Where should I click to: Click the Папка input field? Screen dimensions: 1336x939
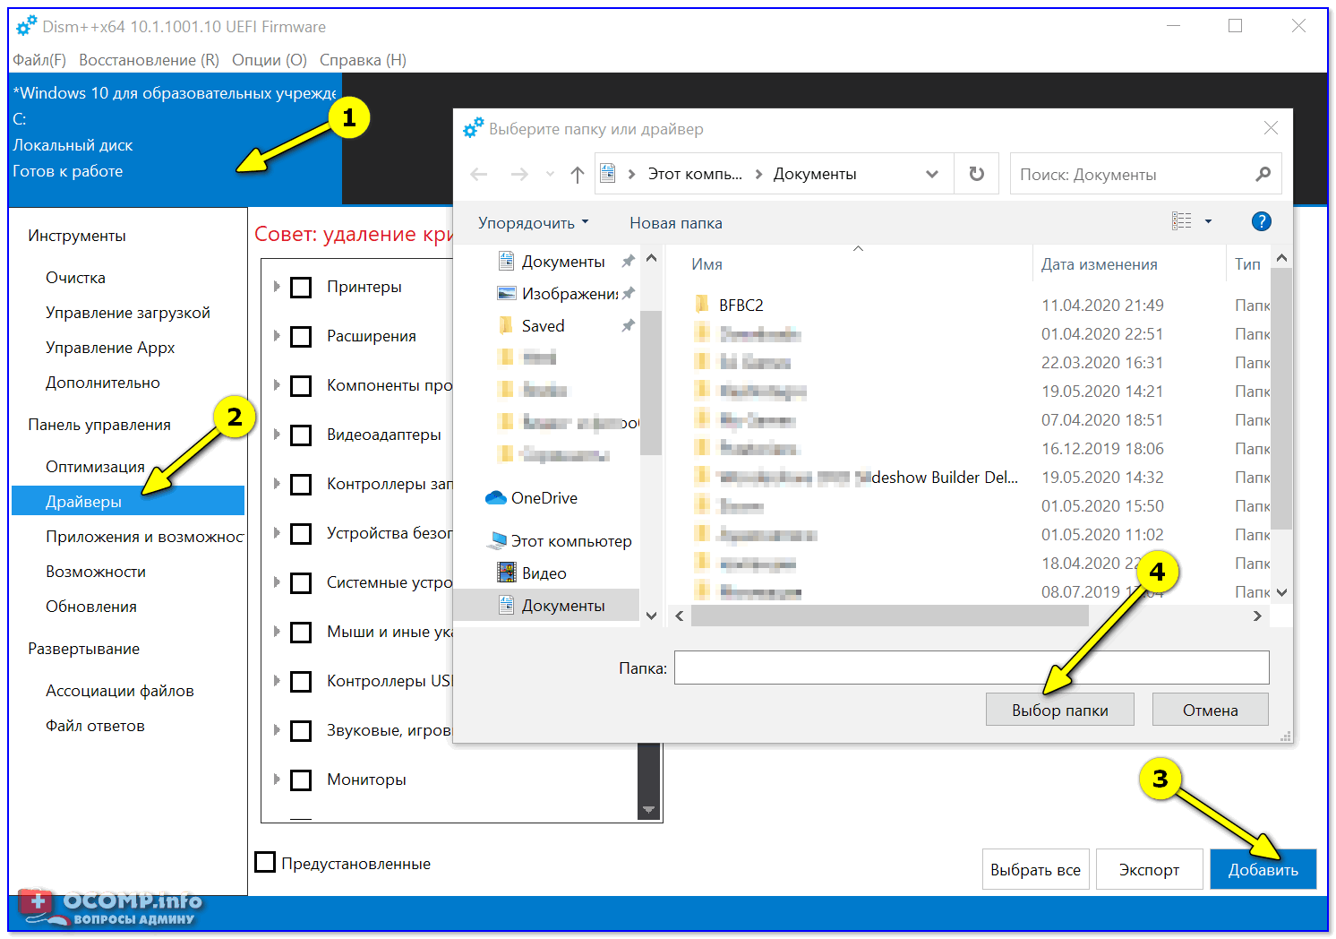[x=971, y=668]
